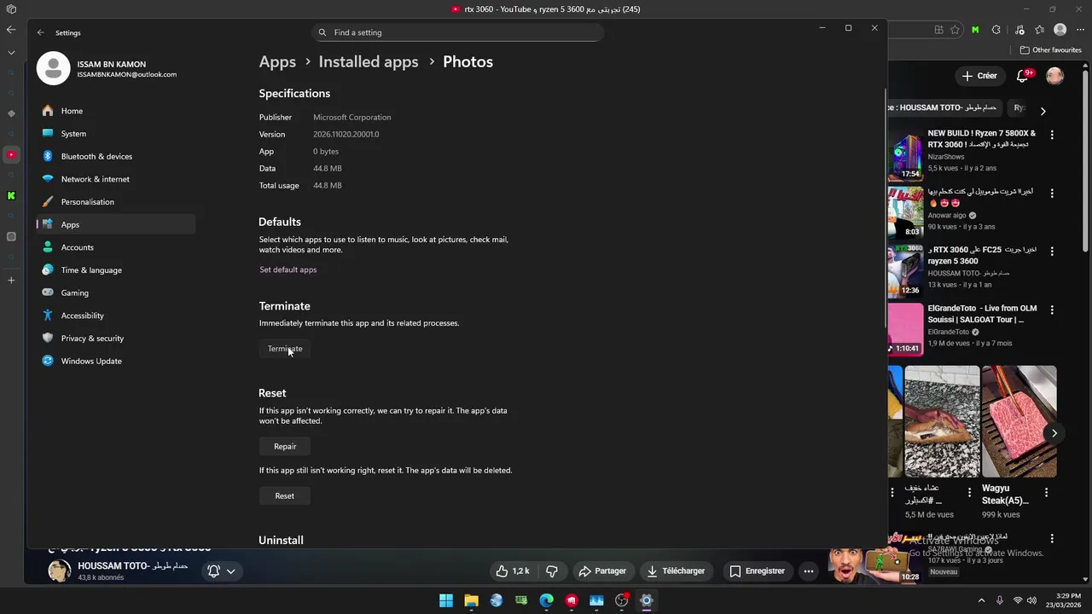Image resolution: width=1092 pixels, height=614 pixels.
Task: Open Gaming settings page
Action: click(116, 293)
